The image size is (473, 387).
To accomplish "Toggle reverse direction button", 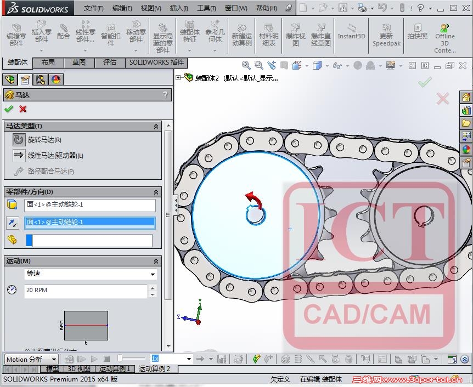I will (13, 223).
